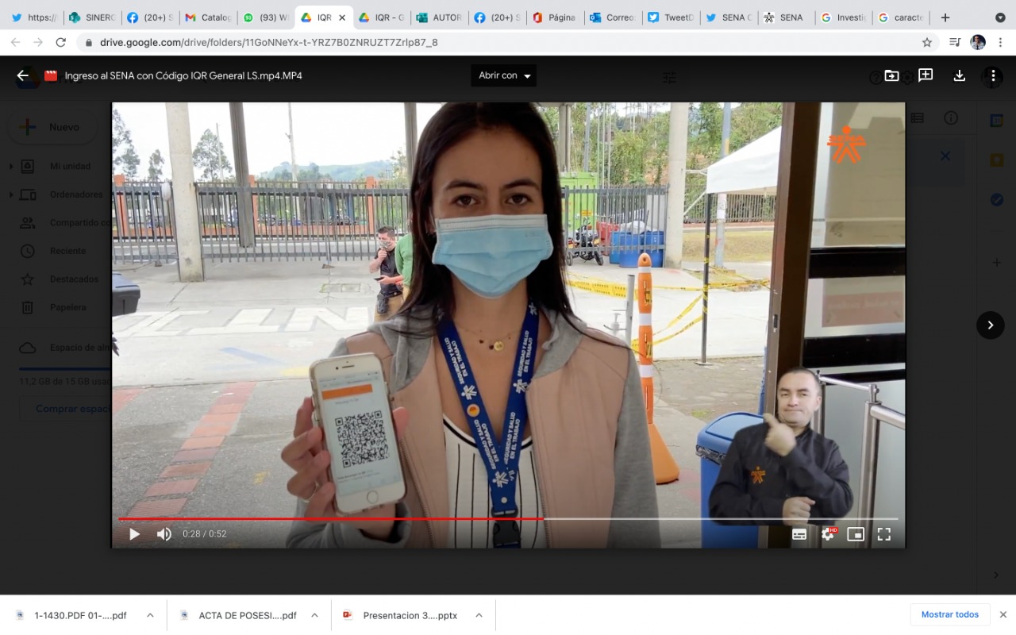Open a new browser tab
The image size is (1016, 635).
pyautogui.click(x=945, y=17)
